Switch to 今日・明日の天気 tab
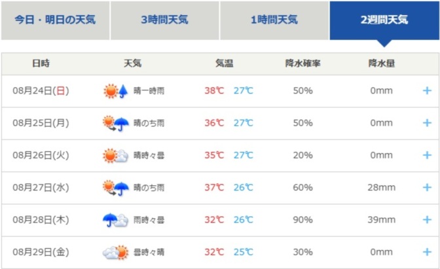 55,20
